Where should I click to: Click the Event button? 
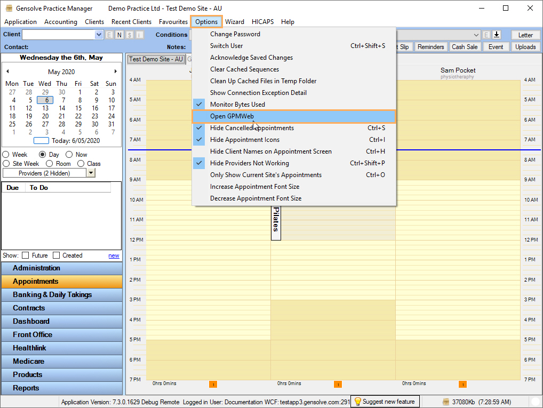pos(496,47)
